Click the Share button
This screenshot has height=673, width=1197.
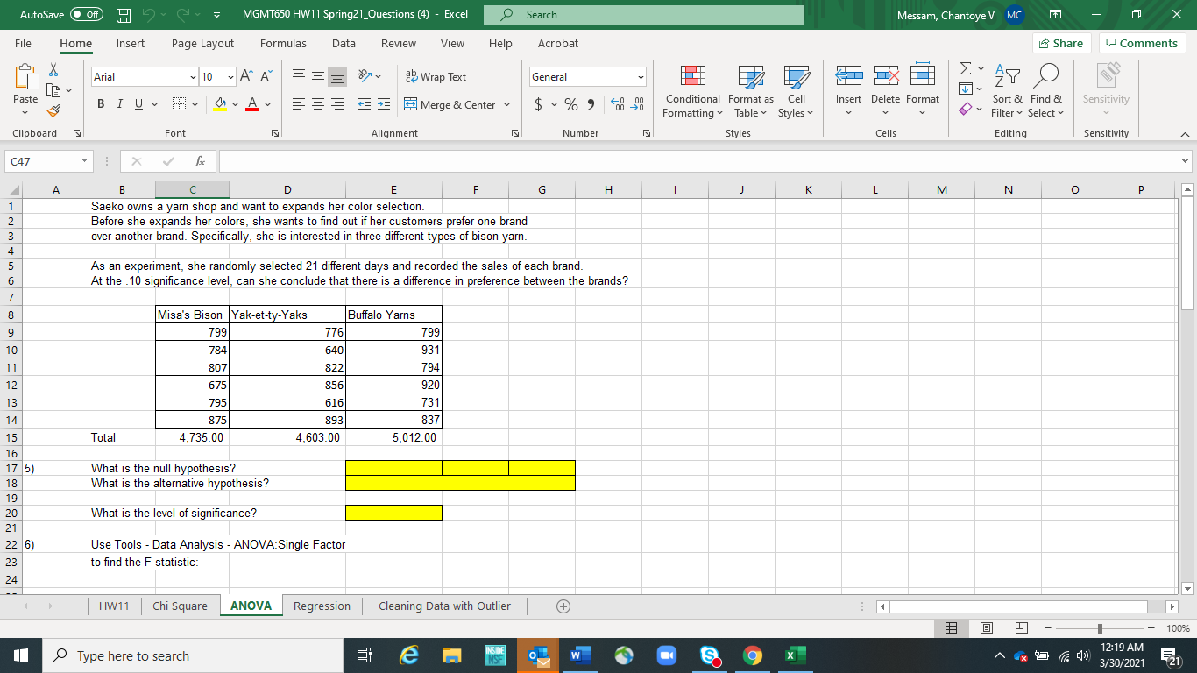1060,43
